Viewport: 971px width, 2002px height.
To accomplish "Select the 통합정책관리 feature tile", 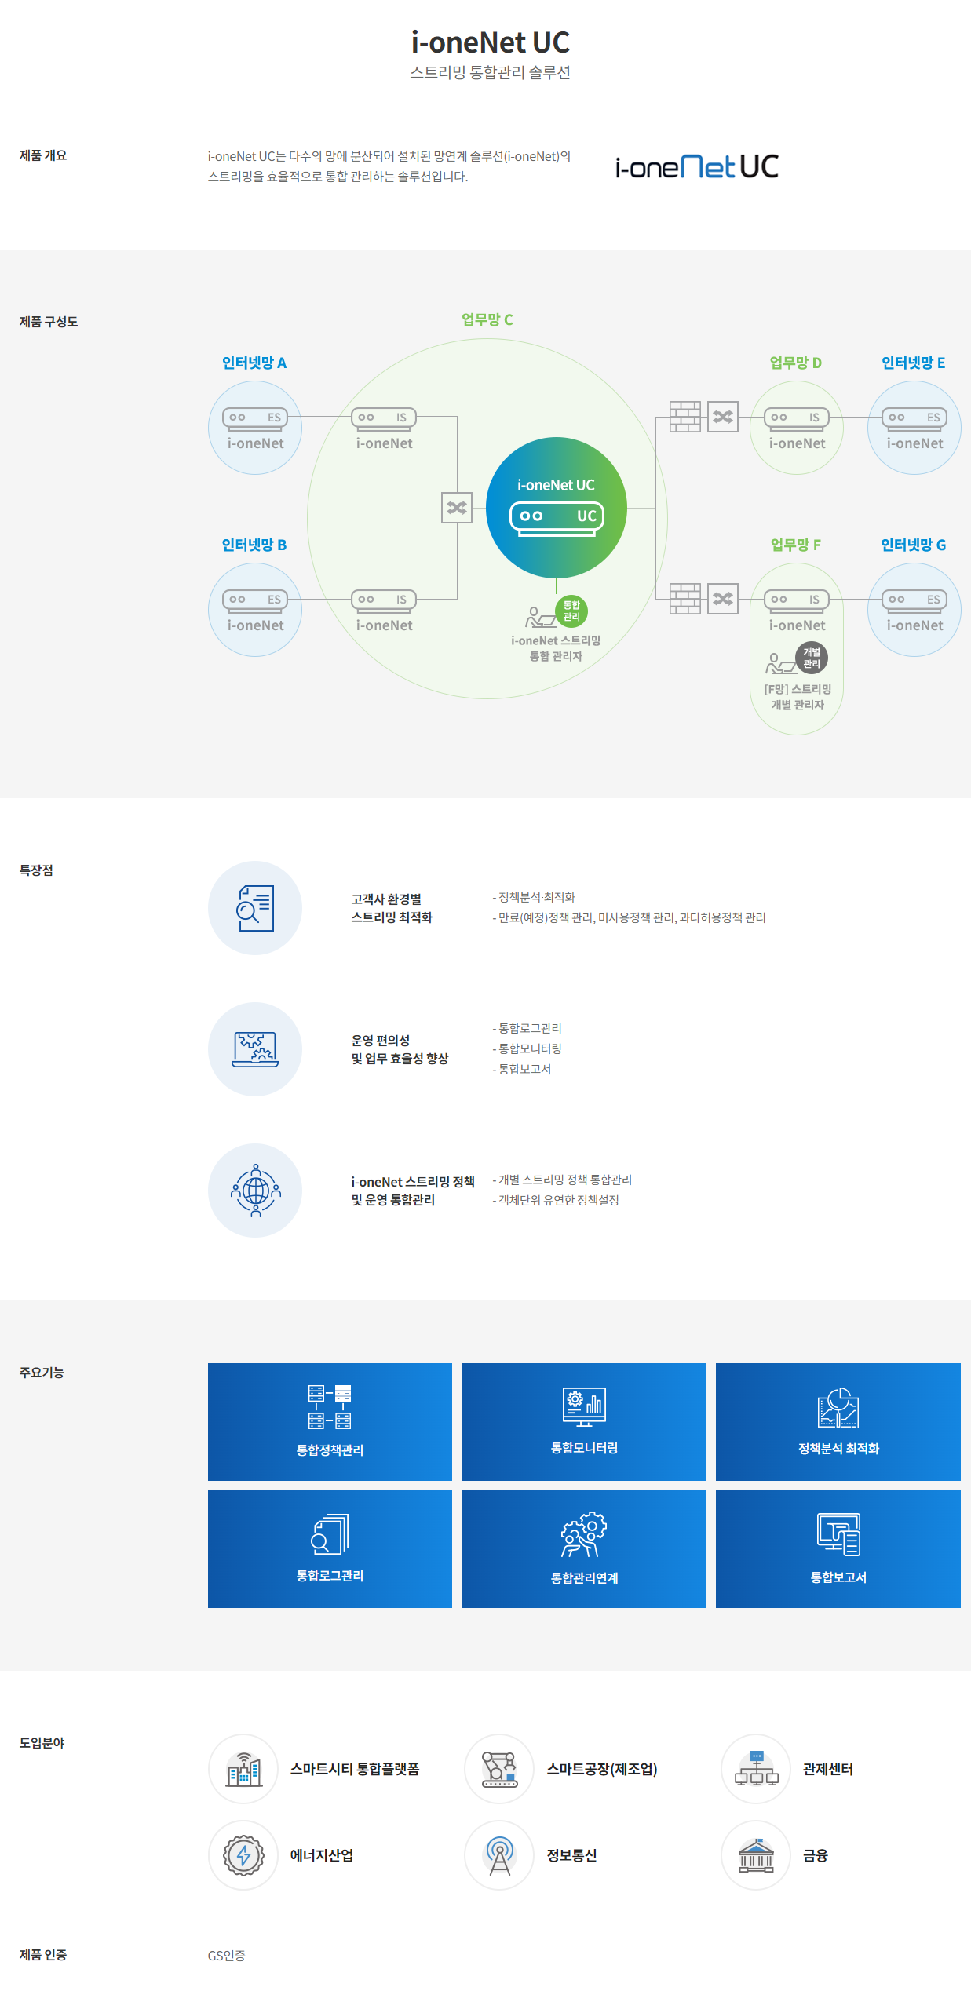I will point(330,1420).
